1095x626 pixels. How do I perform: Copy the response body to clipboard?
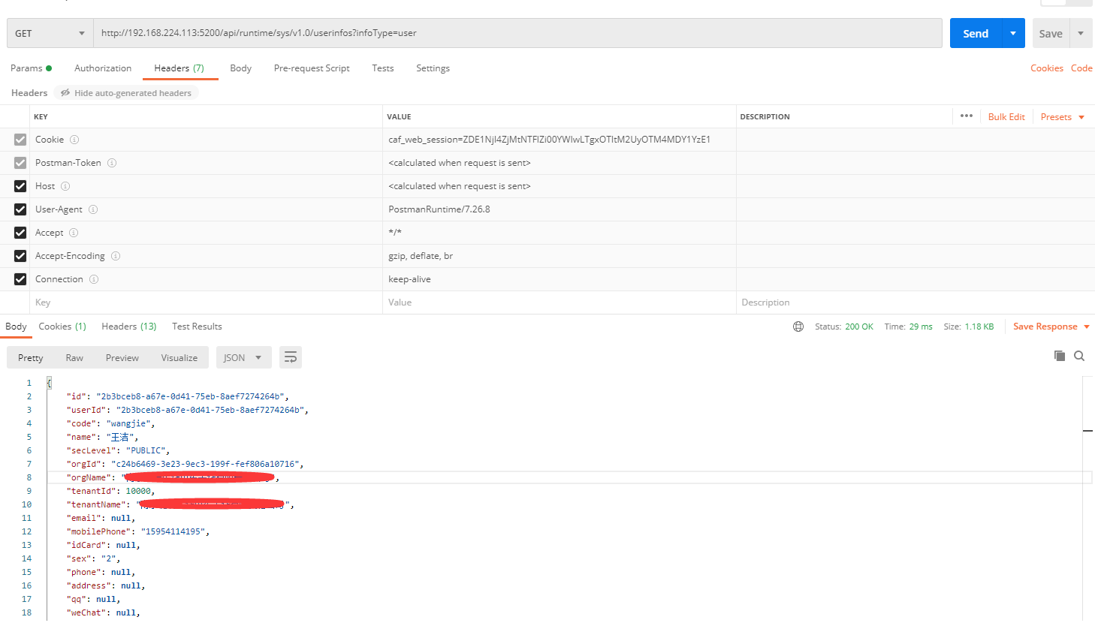click(1060, 357)
